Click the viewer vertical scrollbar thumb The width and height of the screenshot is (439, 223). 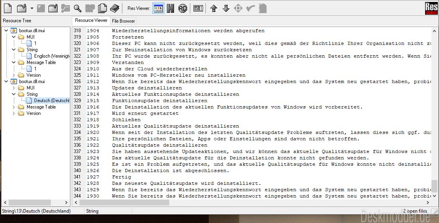[435, 186]
